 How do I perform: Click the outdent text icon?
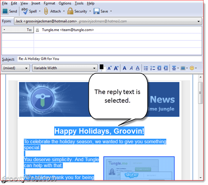(x=159, y=68)
